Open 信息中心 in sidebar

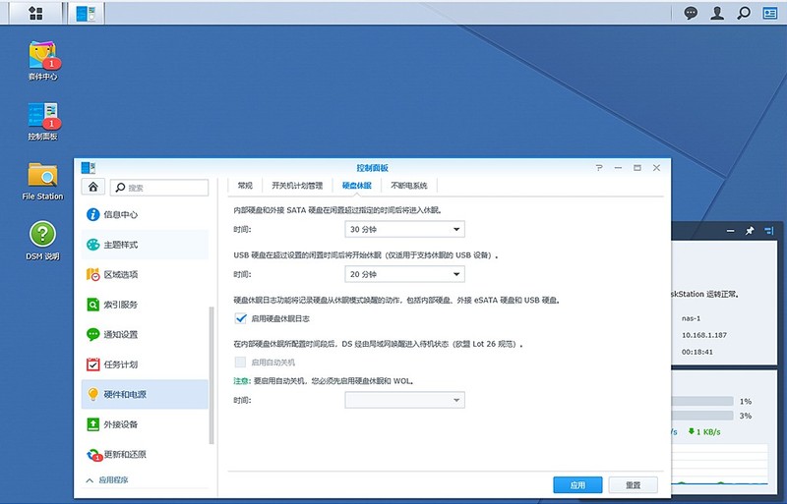145,214
